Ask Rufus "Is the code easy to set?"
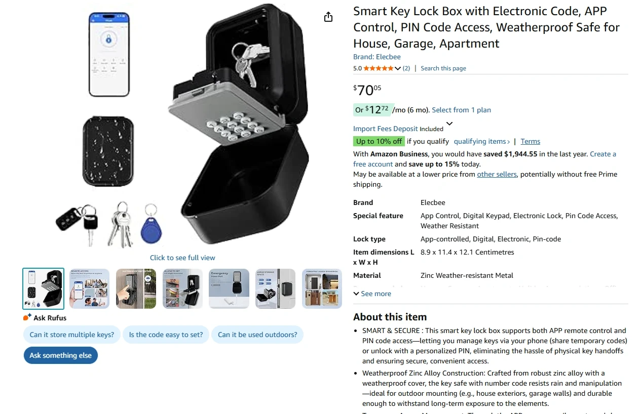This screenshot has width=640, height=414. click(x=166, y=335)
